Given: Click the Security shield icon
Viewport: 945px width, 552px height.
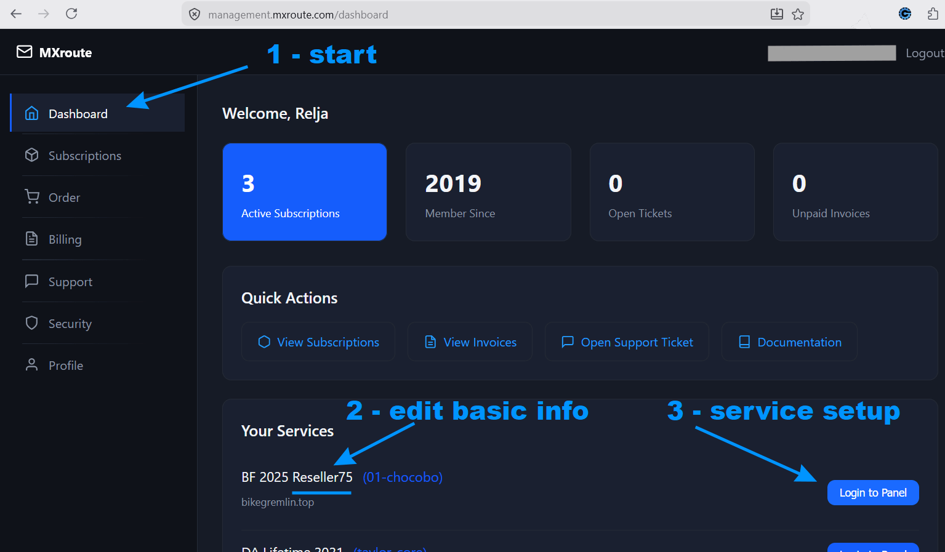Looking at the screenshot, I should (31, 323).
